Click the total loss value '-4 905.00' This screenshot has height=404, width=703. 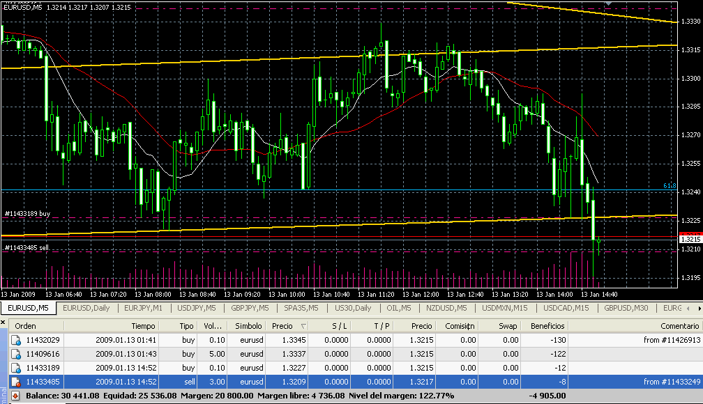(547, 396)
